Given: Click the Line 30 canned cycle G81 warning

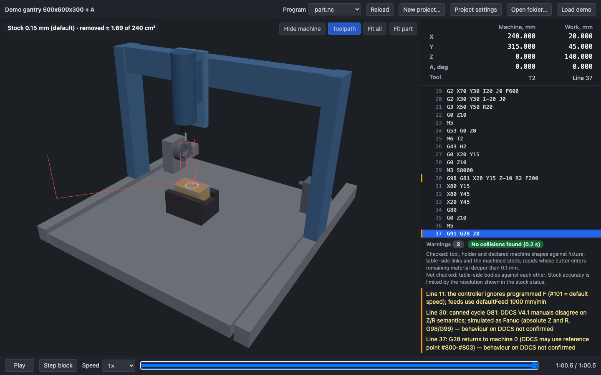Looking at the screenshot, I should point(511,320).
